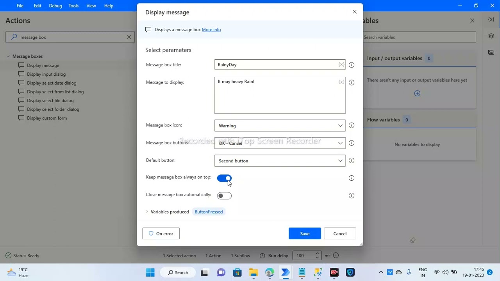The height and width of the screenshot is (281, 500).
Task: Open the Variables {x} sidebar icon
Action: (491, 20)
